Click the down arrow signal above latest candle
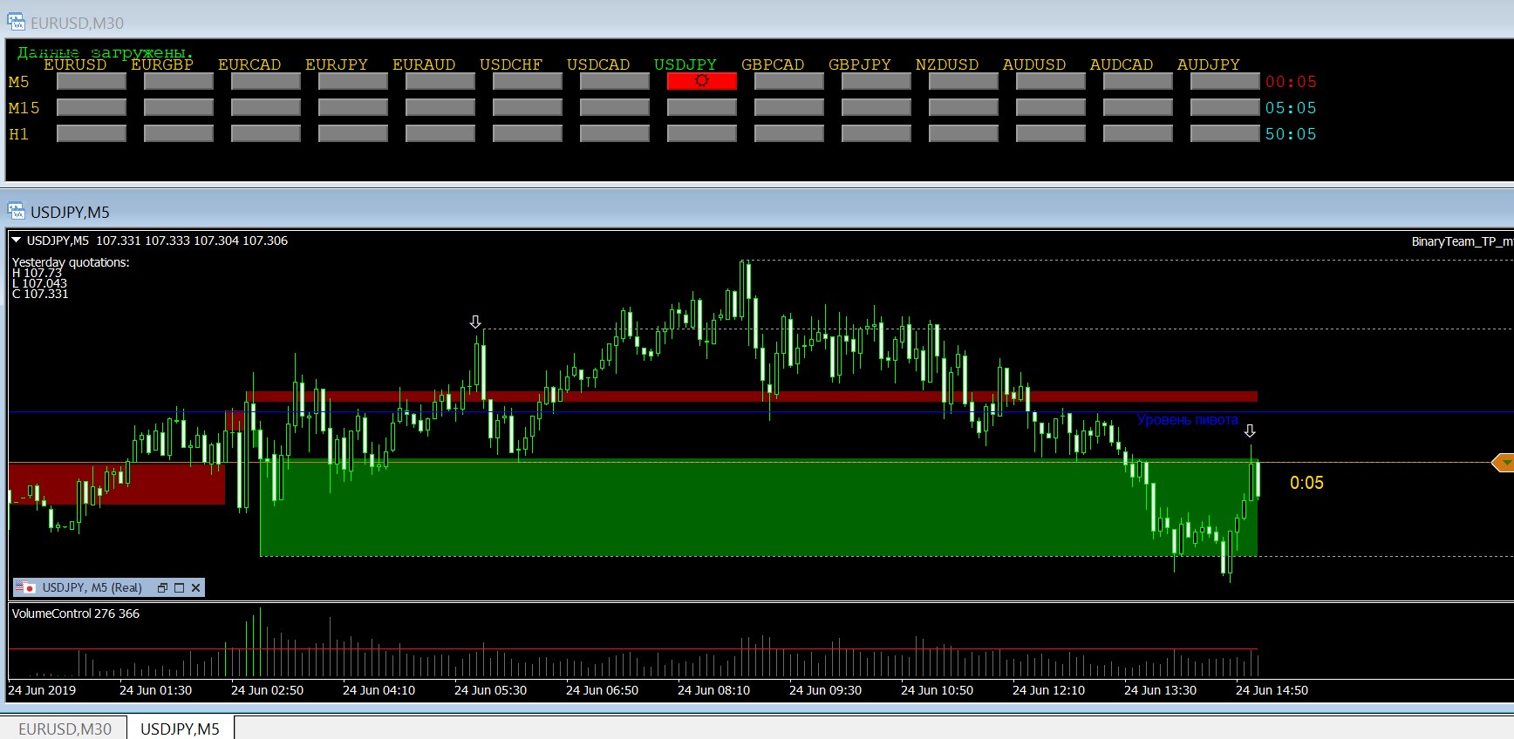The width and height of the screenshot is (1514, 739). 1250,431
